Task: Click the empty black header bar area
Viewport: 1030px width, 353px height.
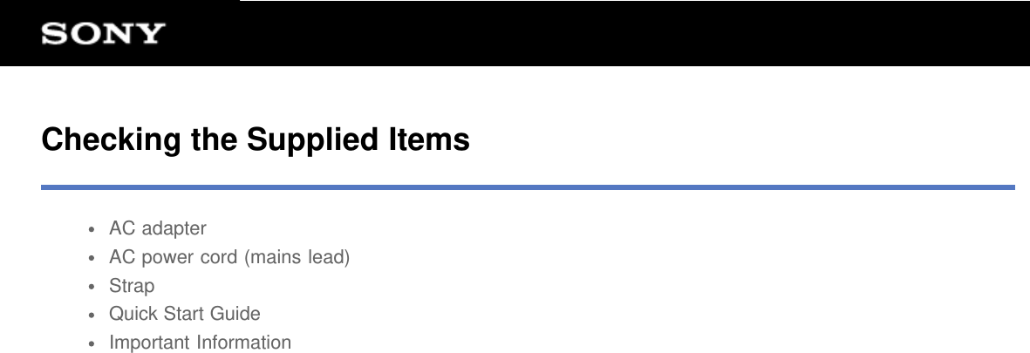Action: click(x=610, y=35)
